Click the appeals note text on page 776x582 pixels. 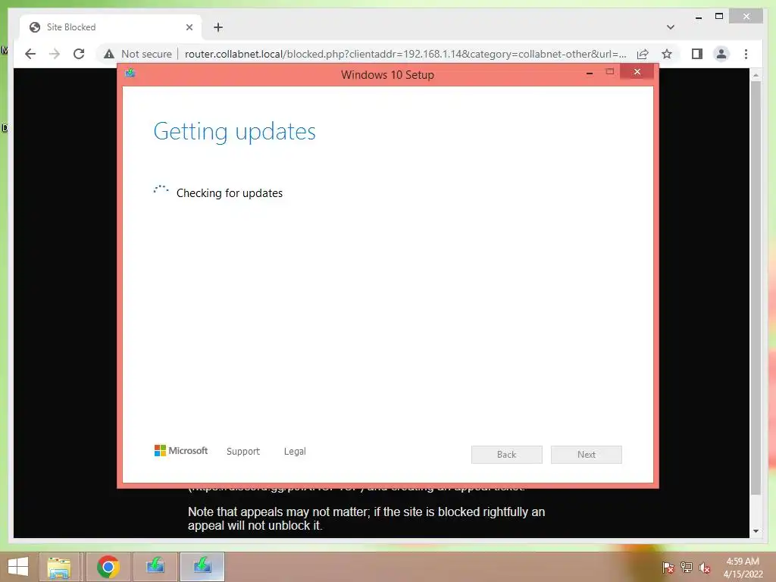(x=366, y=518)
